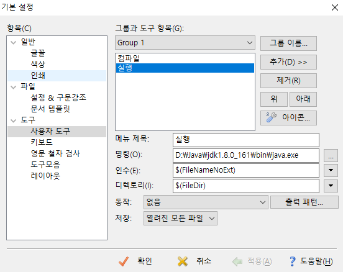Select 실행 in the tool list
Viewport: 343px width, 272px height.
185,68
